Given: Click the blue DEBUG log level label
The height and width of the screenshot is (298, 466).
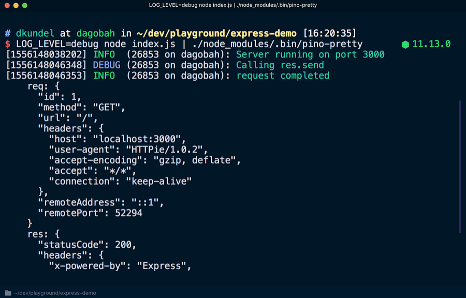Looking at the screenshot, I should (x=107, y=65).
